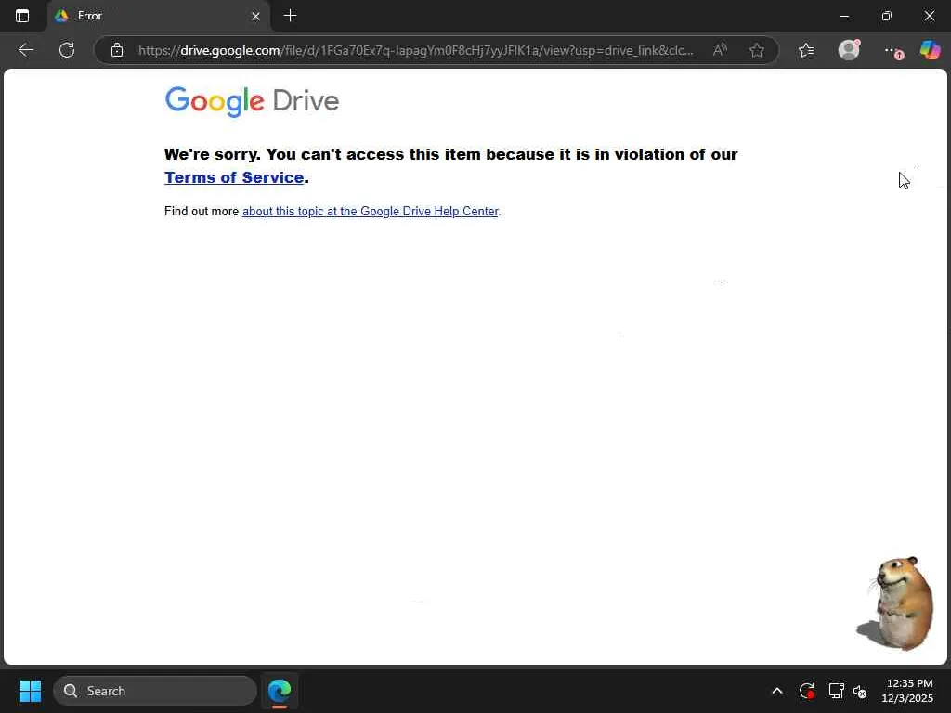The image size is (951, 713).
Task: Open a new browser tab
Action: [290, 16]
